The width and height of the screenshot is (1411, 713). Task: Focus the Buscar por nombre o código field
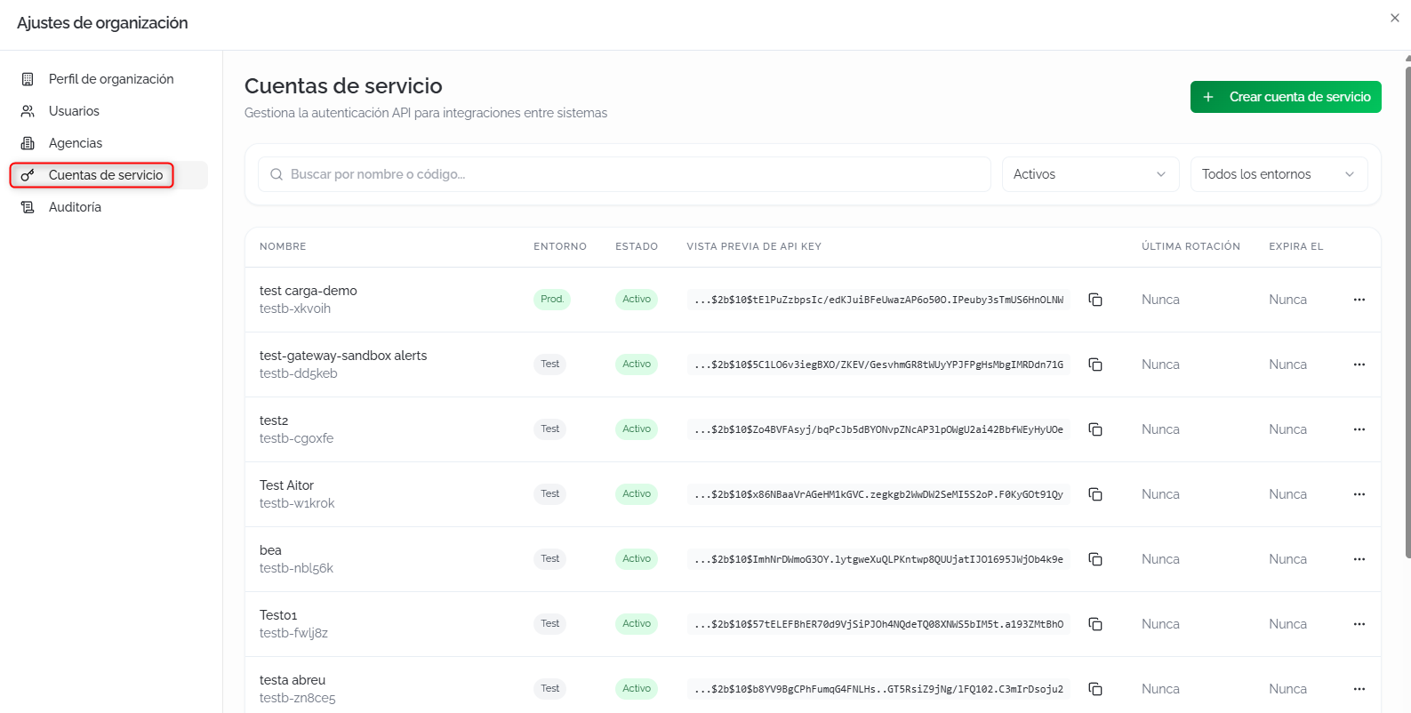[x=624, y=174]
